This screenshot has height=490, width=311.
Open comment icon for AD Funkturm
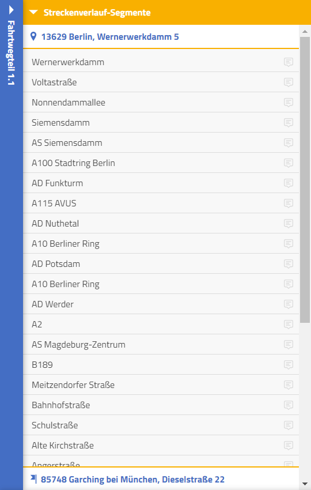click(288, 183)
